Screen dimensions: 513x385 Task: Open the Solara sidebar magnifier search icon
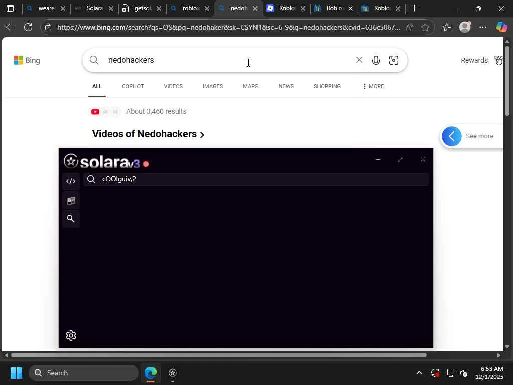point(71,219)
